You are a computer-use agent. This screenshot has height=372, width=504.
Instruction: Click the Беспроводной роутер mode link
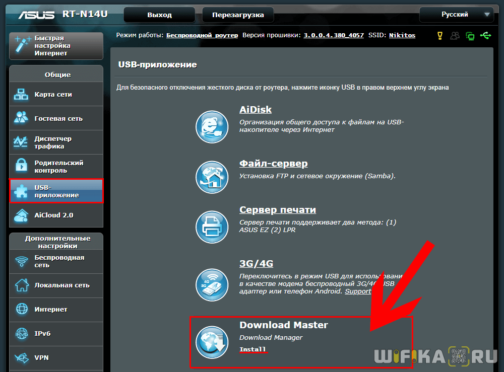(202, 35)
